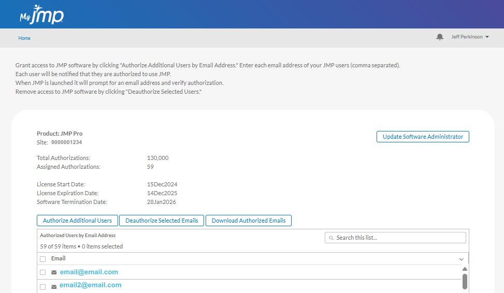Go to the Home navigation link

(24, 38)
